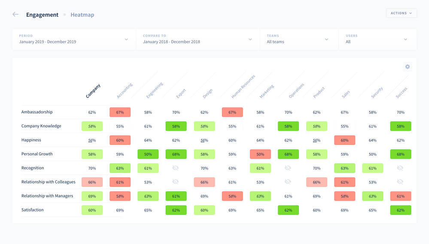Click green 62% Operations Satisfaction cell
This screenshot has width=429, height=244.
click(289, 210)
